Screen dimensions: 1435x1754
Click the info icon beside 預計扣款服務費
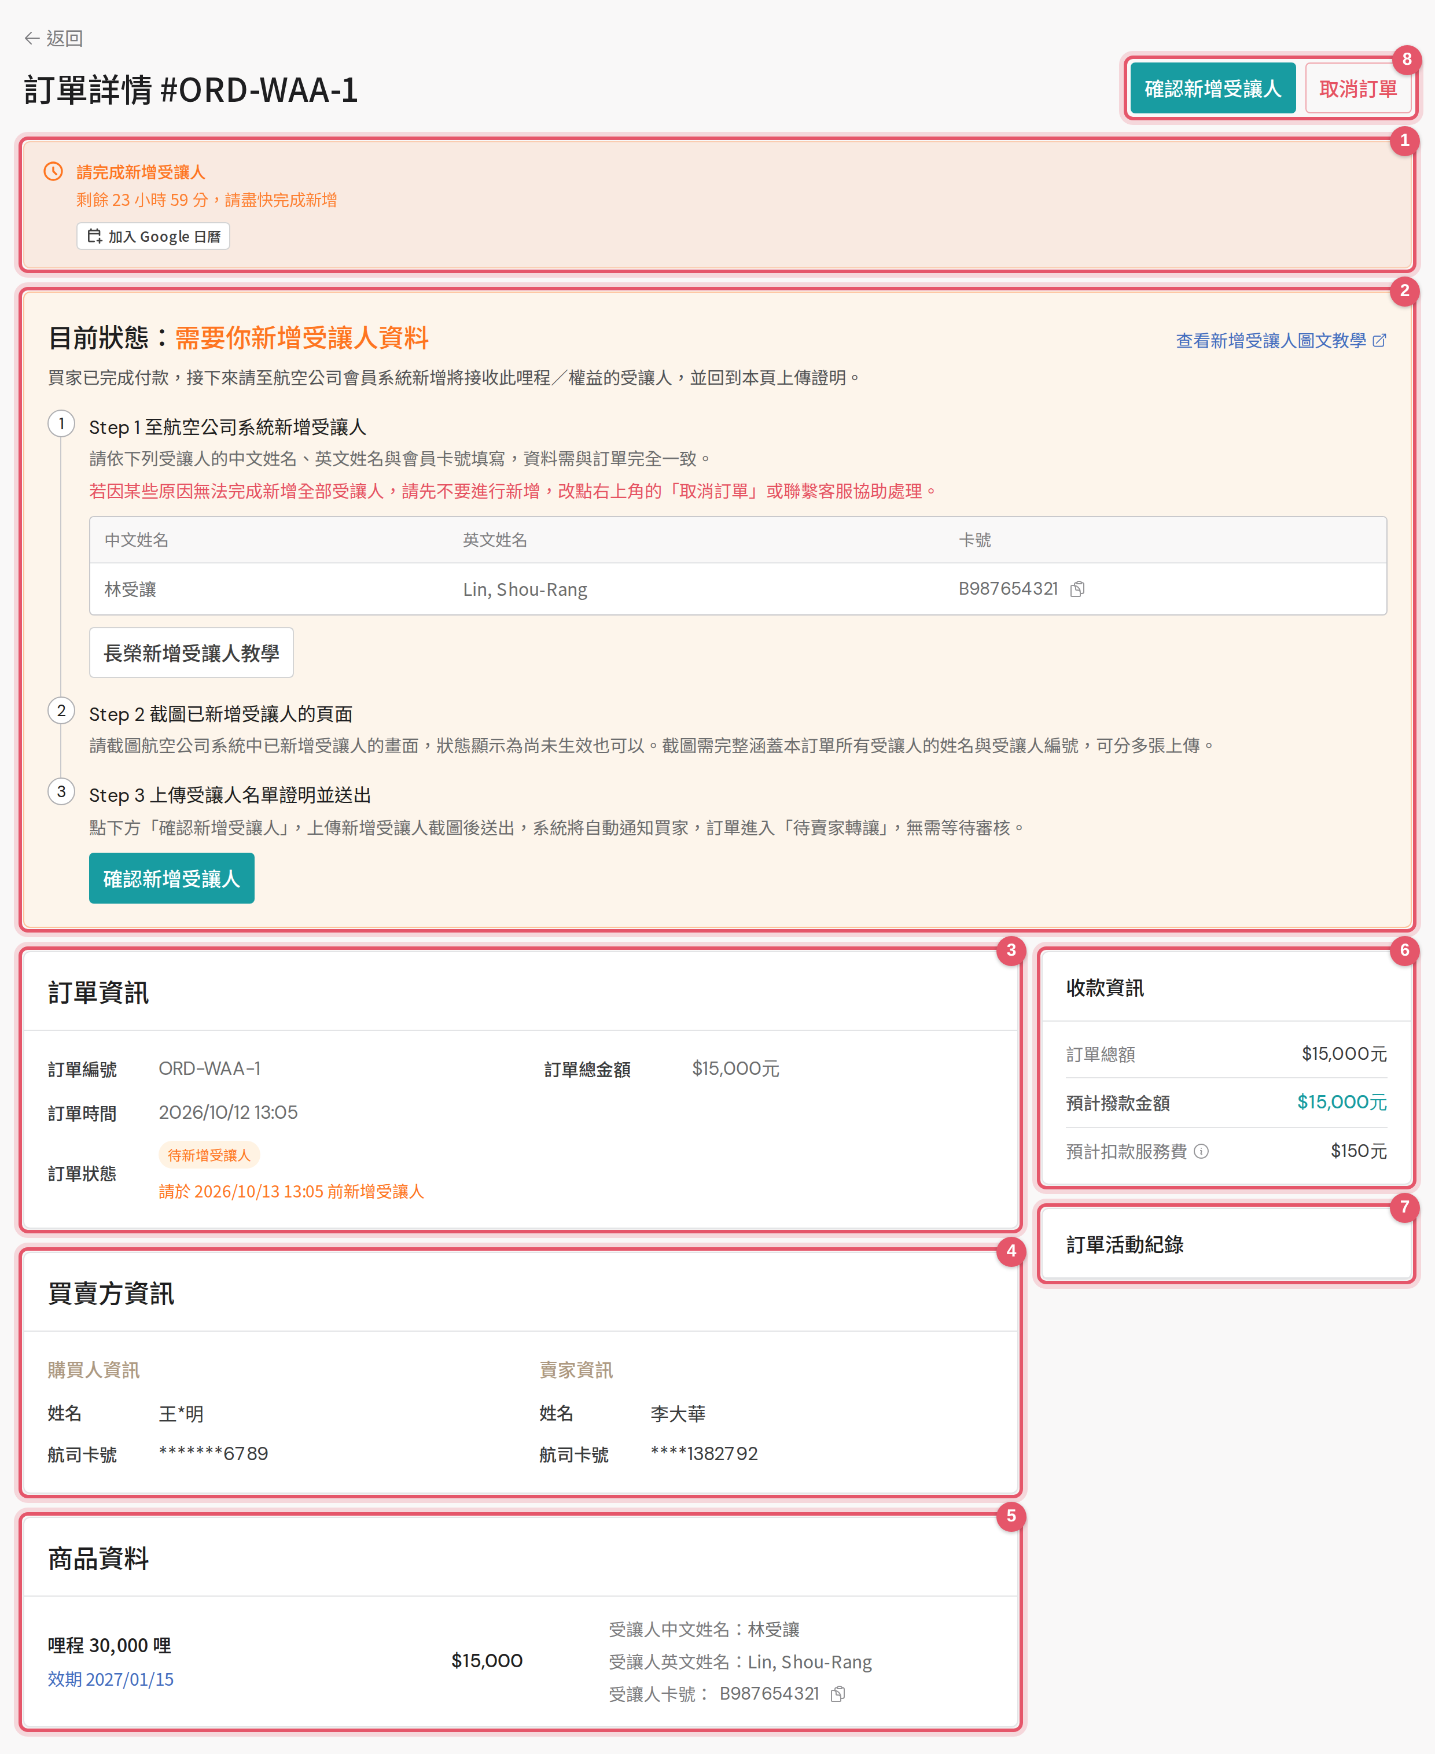coord(1201,1151)
